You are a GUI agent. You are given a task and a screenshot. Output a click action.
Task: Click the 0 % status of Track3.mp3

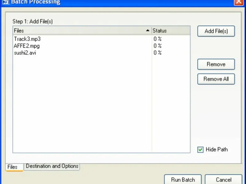tap(157, 39)
